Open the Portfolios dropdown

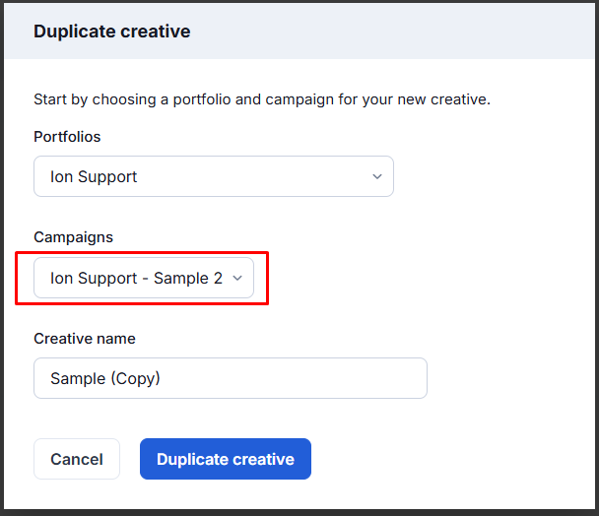213,176
